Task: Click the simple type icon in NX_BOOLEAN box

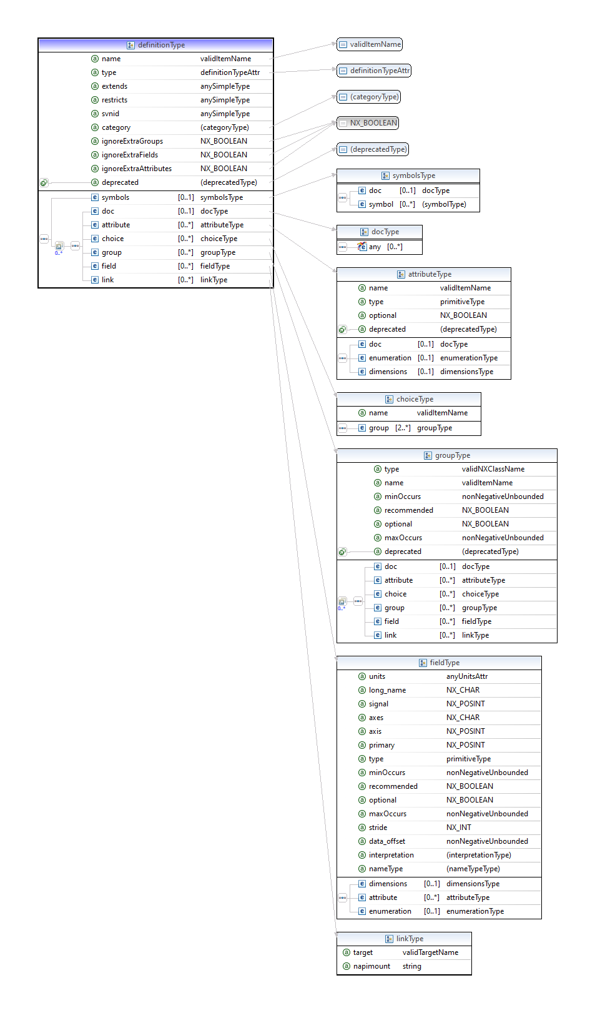Action: pyautogui.click(x=343, y=123)
